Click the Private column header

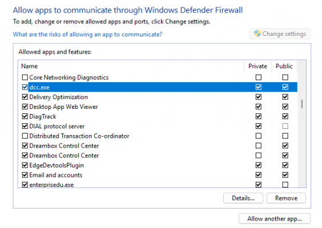257,66
